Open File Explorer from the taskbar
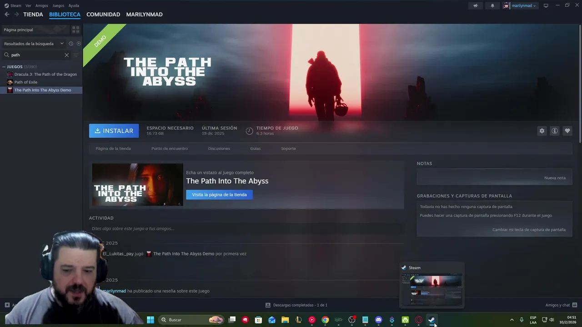The image size is (582, 327). click(285, 320)
